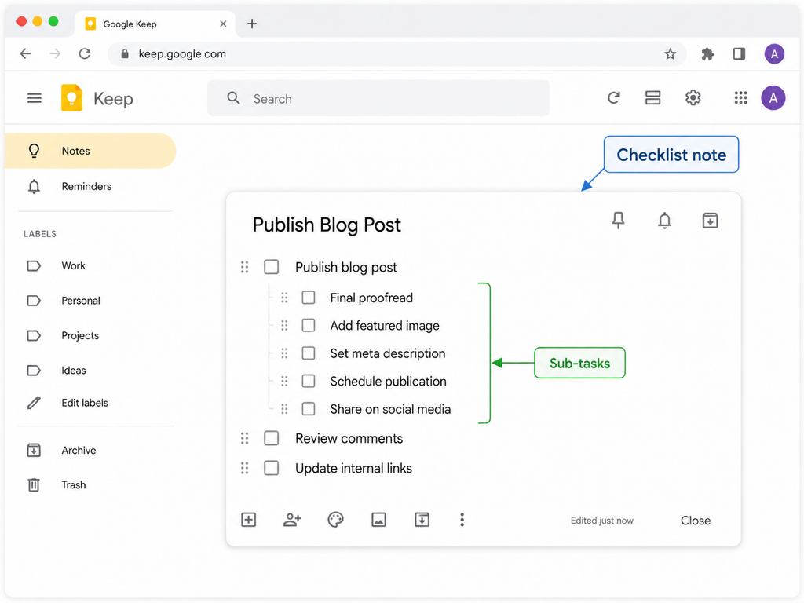Select the Google Keep browser tab
This screenshot has width=804, height=603.
coord(155,24)
